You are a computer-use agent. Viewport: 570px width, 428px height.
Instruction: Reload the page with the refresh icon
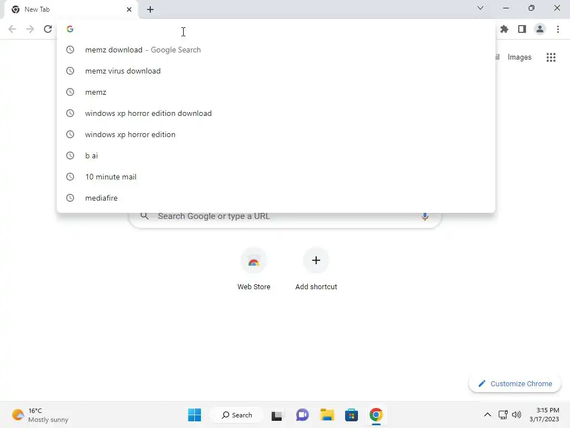coord(48,29)
